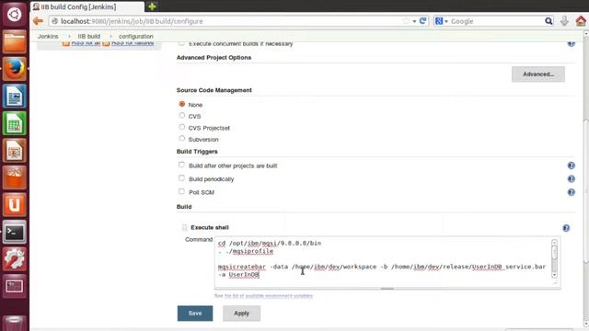
Task: Enable the Poll SCM trigger
Action: coord(181,191)
